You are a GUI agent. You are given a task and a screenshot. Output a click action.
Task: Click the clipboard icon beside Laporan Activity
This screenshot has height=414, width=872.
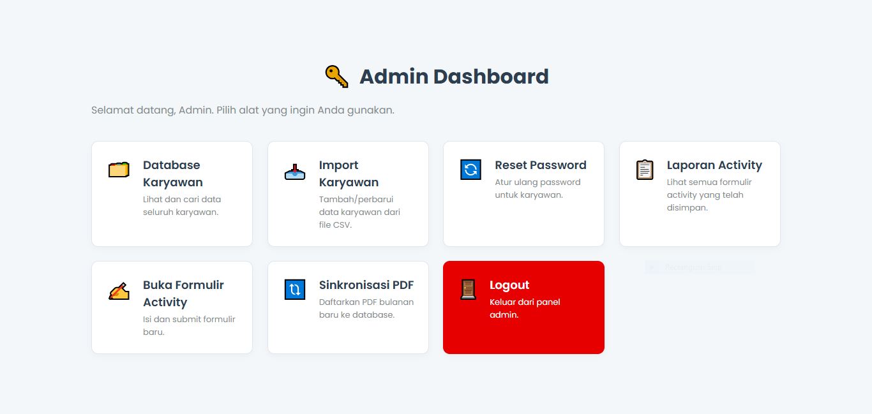click(645, 170)
